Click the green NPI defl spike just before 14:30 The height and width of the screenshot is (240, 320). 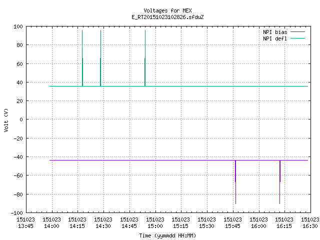pos(100,58)
